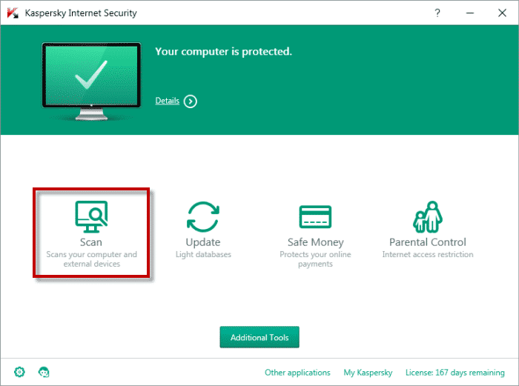Open the Other applications link
This screenshot has width=519, height=386.
(297, 373)
